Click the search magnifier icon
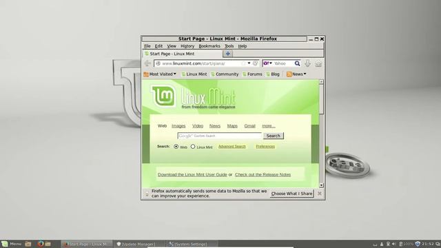Viewport: 441px width, 248px height. pyautogui.click(x=297, y=63)
